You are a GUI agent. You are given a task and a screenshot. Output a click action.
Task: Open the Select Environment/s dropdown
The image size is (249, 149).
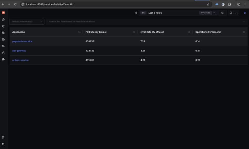(27, 21)
